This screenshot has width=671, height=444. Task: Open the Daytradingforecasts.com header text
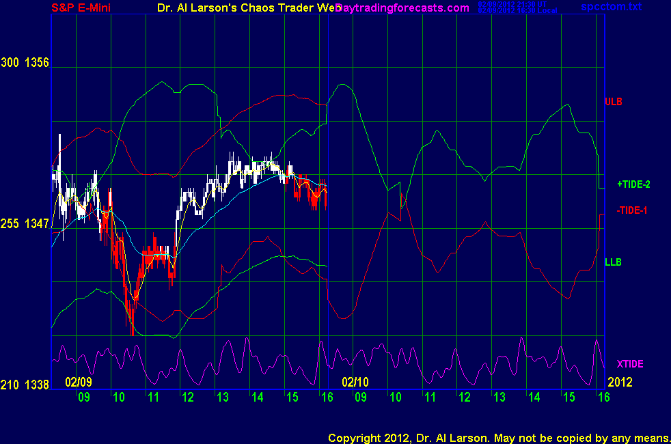click(402, 8)
